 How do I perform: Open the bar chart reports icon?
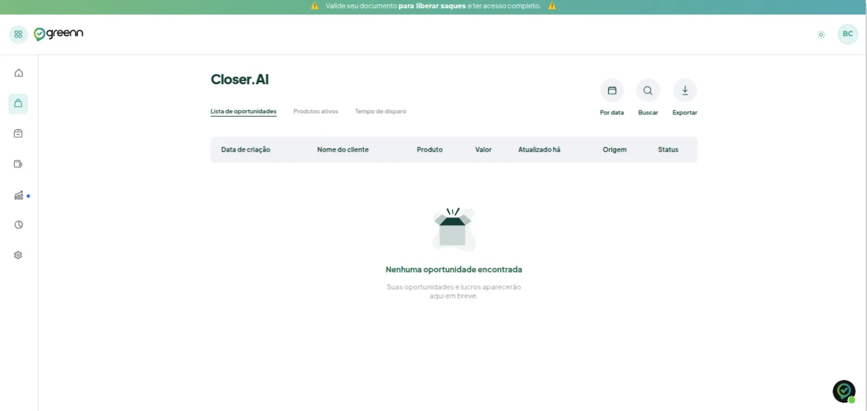tap(18, 195)
